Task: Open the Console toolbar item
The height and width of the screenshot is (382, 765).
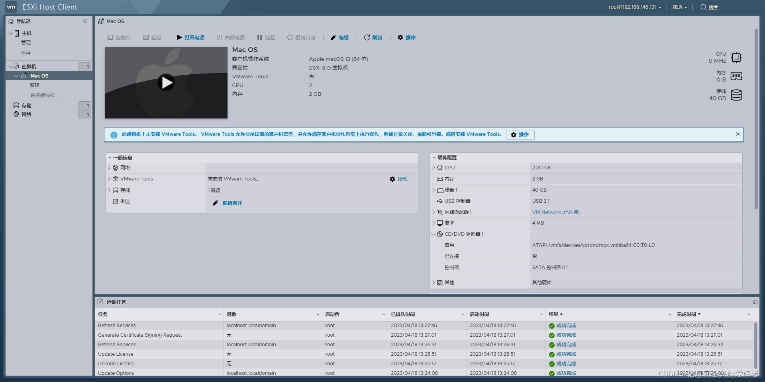Action: [x=119, y=37]
